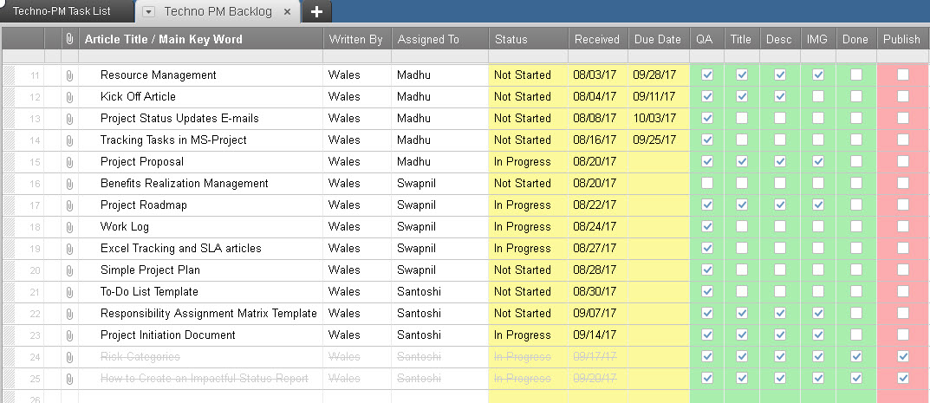Select the Techno PM Backlog tab
930x403 pixels.
(218, 11)
